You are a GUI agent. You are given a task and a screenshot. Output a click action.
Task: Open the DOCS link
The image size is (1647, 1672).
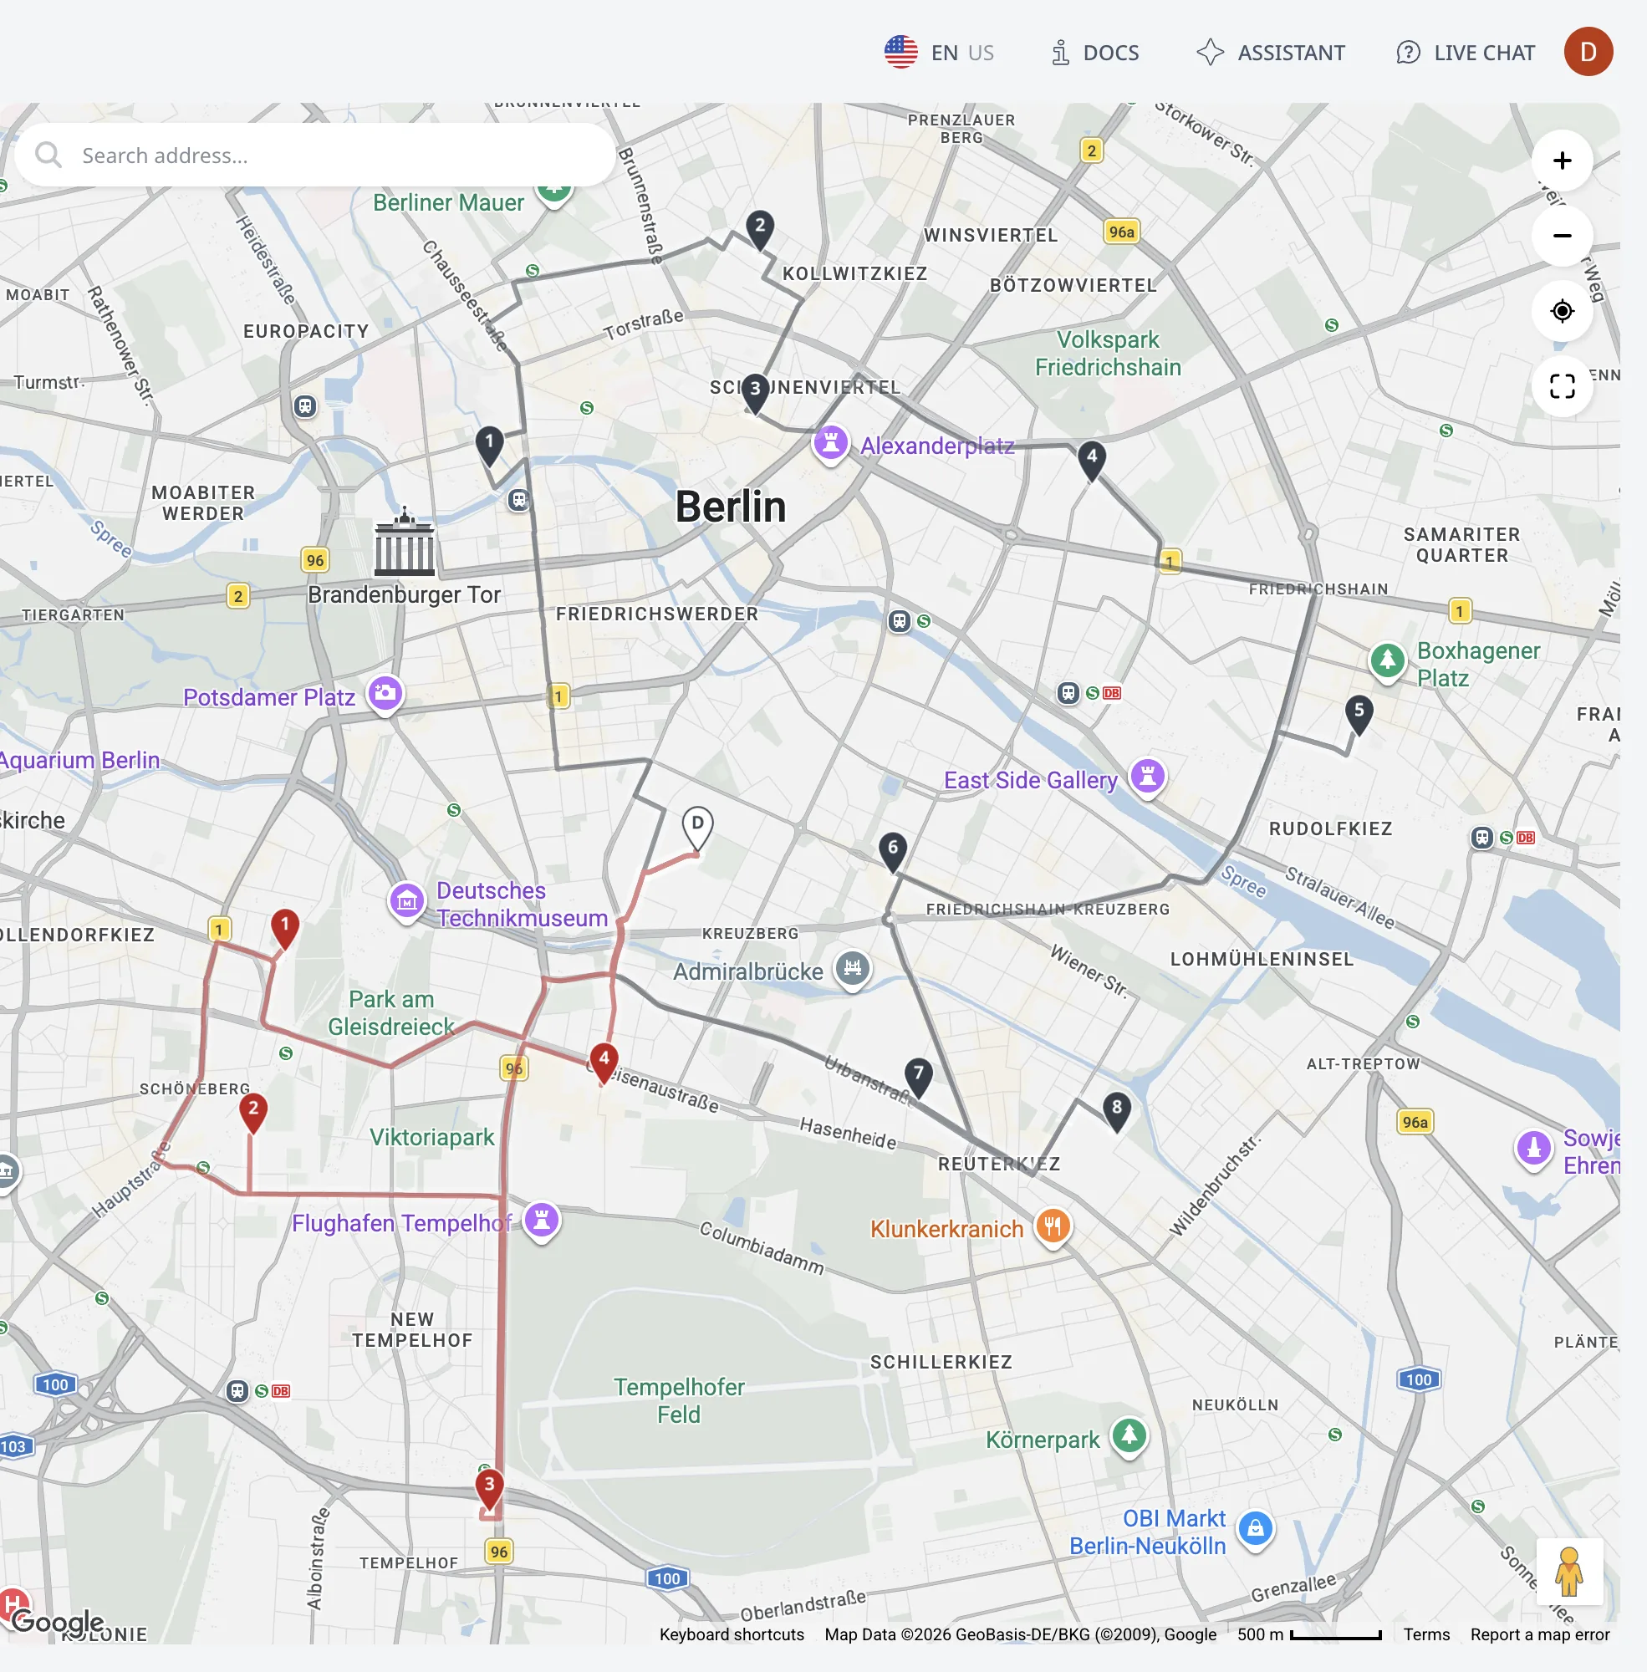click(x=1095, y=53)
